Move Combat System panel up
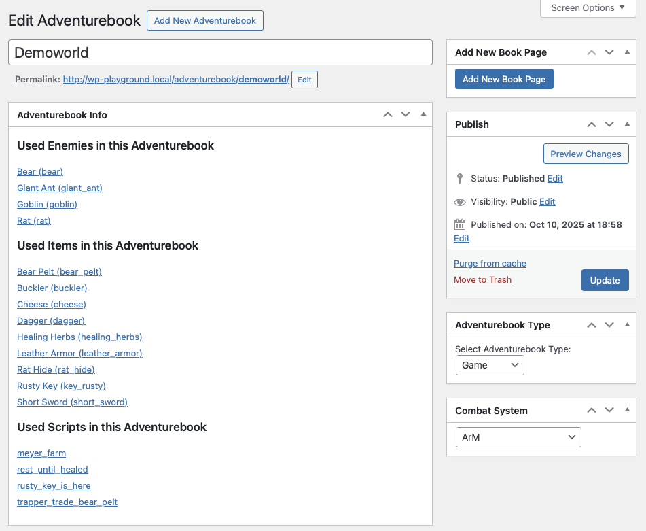Image resolution: width=646 pixels, height=531 pixels. [592, 411]
